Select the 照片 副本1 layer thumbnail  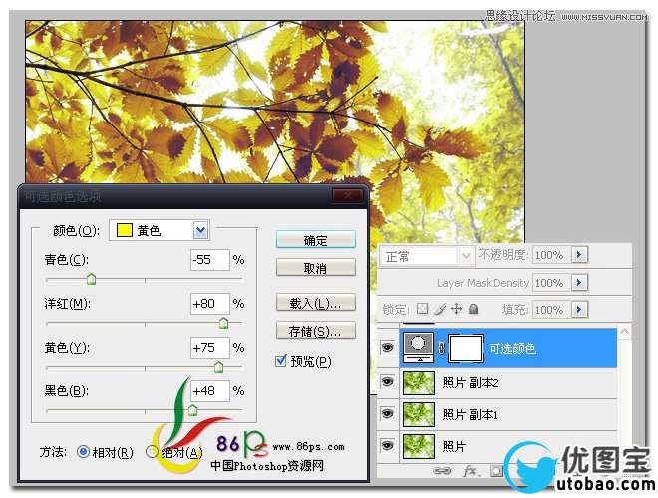419,414
